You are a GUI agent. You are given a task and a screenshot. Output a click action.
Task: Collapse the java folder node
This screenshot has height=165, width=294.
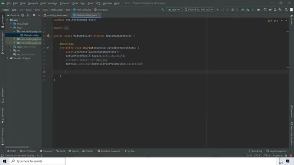tap(11, 27)
